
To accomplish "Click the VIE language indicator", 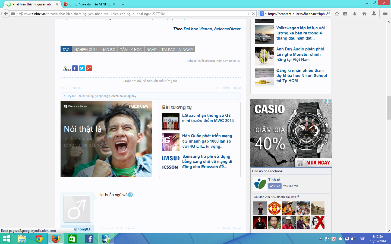I will [x=362, y=239].
